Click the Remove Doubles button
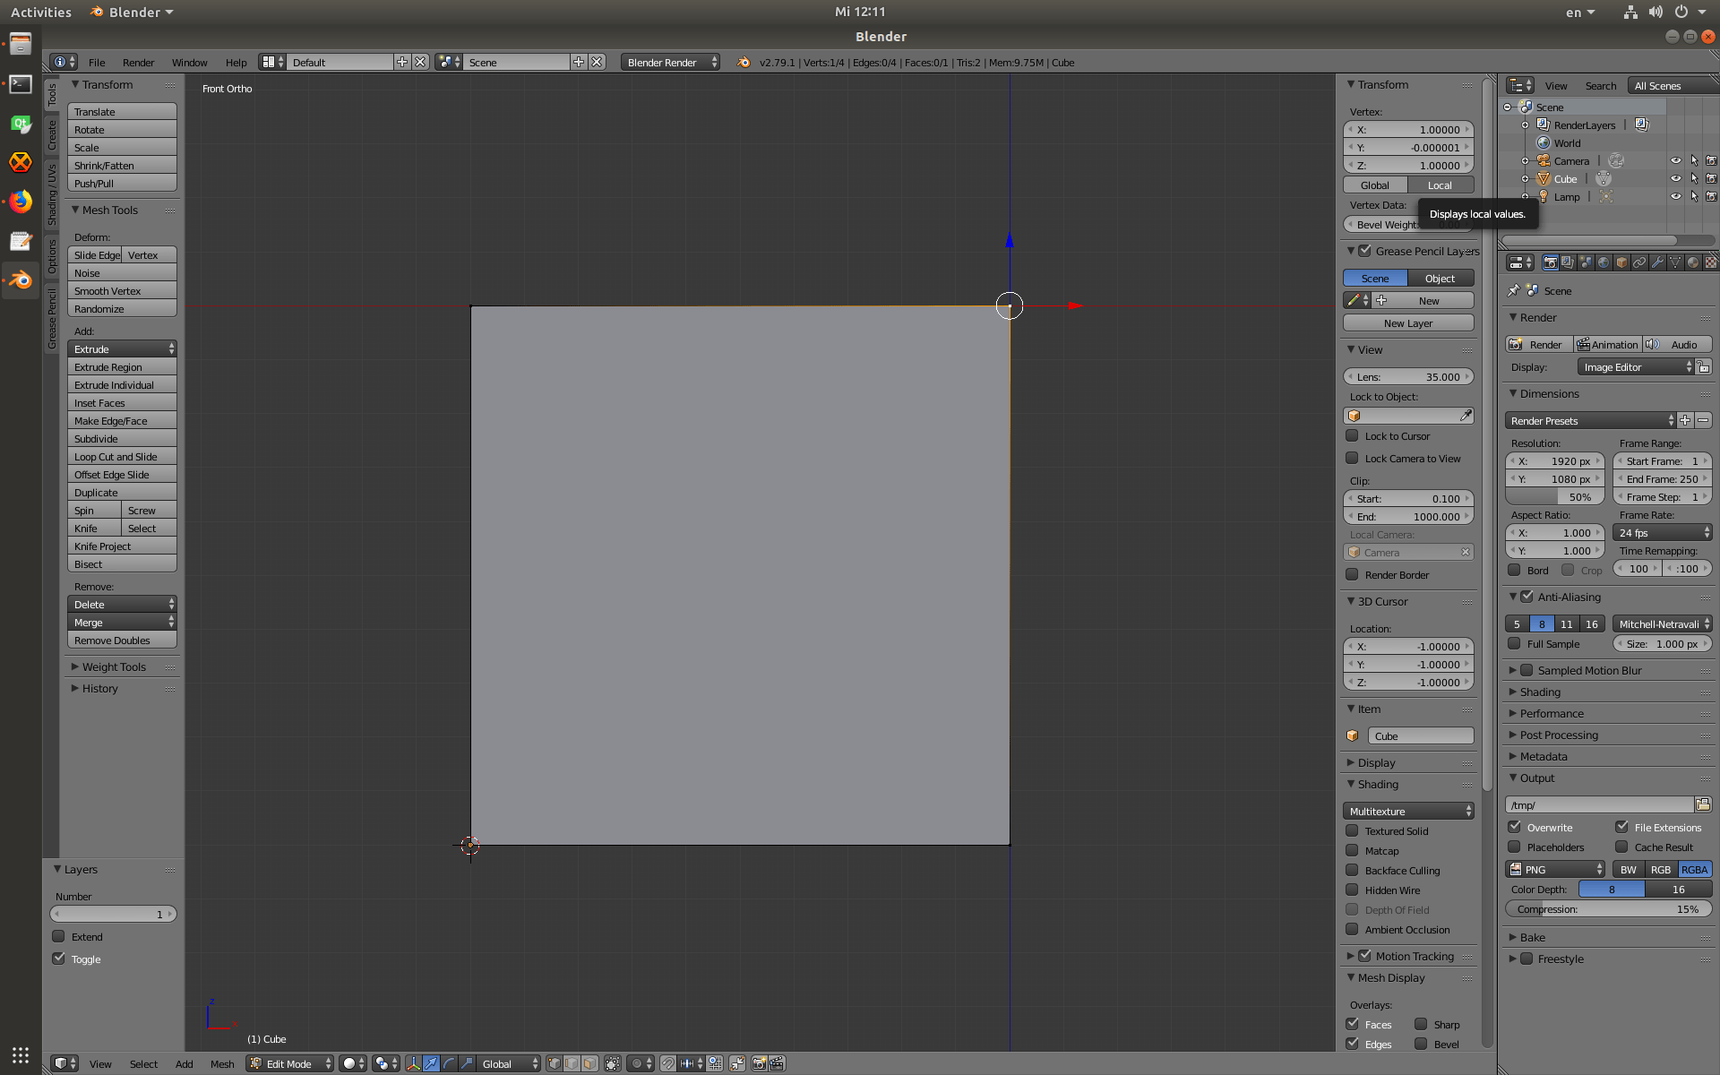Viewport: 1720px width, 1075px height. (x=122, y=641)
